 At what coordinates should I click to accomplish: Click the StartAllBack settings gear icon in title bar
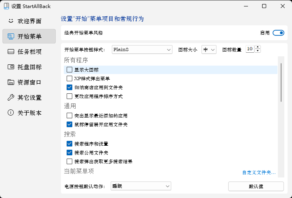(x=6, y=6)
